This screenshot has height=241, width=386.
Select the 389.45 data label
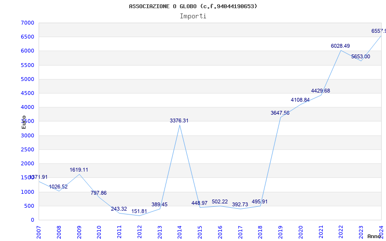pyautogui.click(x=159, y=204)
